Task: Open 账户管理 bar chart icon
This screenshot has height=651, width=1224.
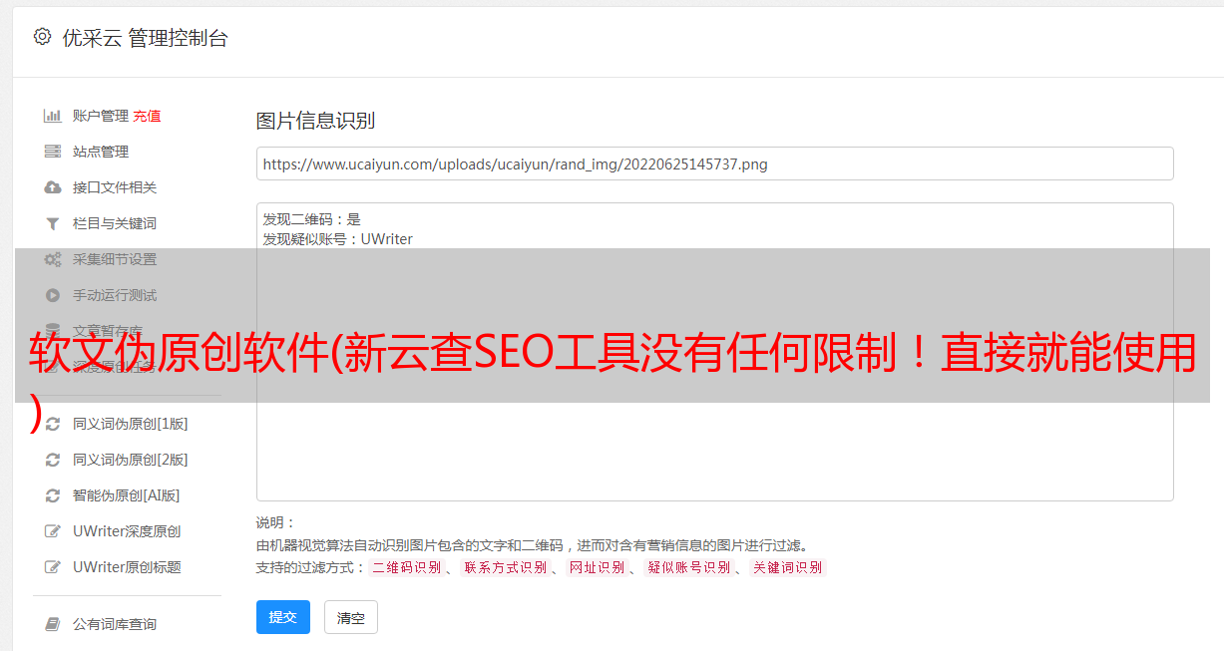Action: click(53, 116)
